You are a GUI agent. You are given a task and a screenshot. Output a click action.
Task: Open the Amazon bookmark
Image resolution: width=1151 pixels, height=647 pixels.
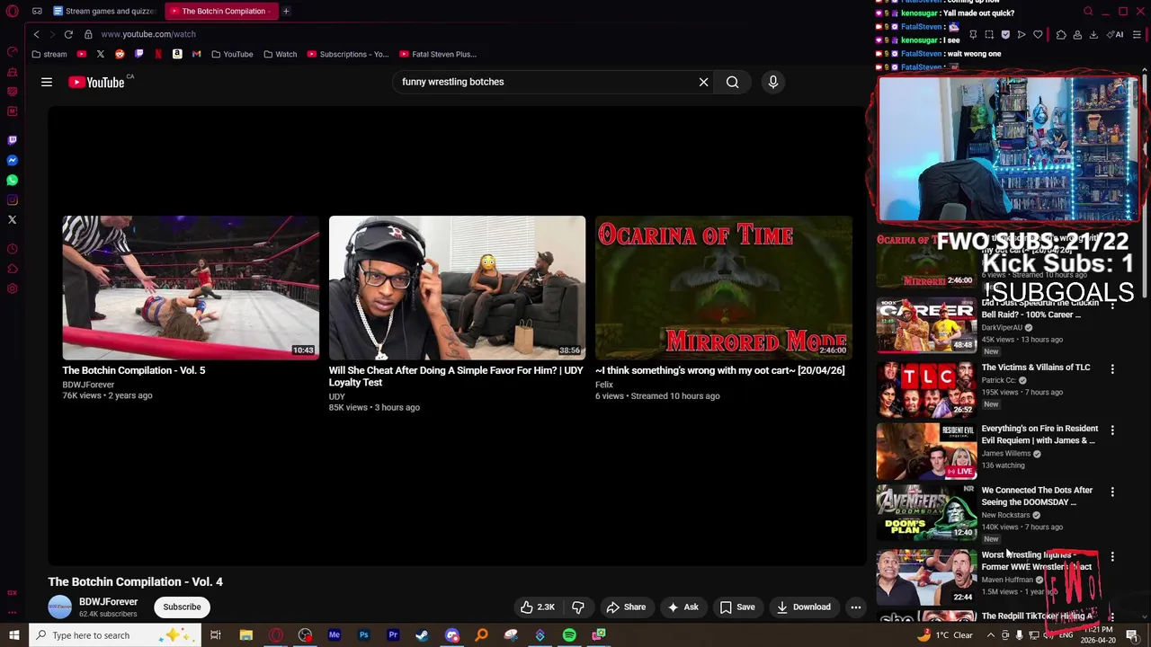tap(177, 54)
